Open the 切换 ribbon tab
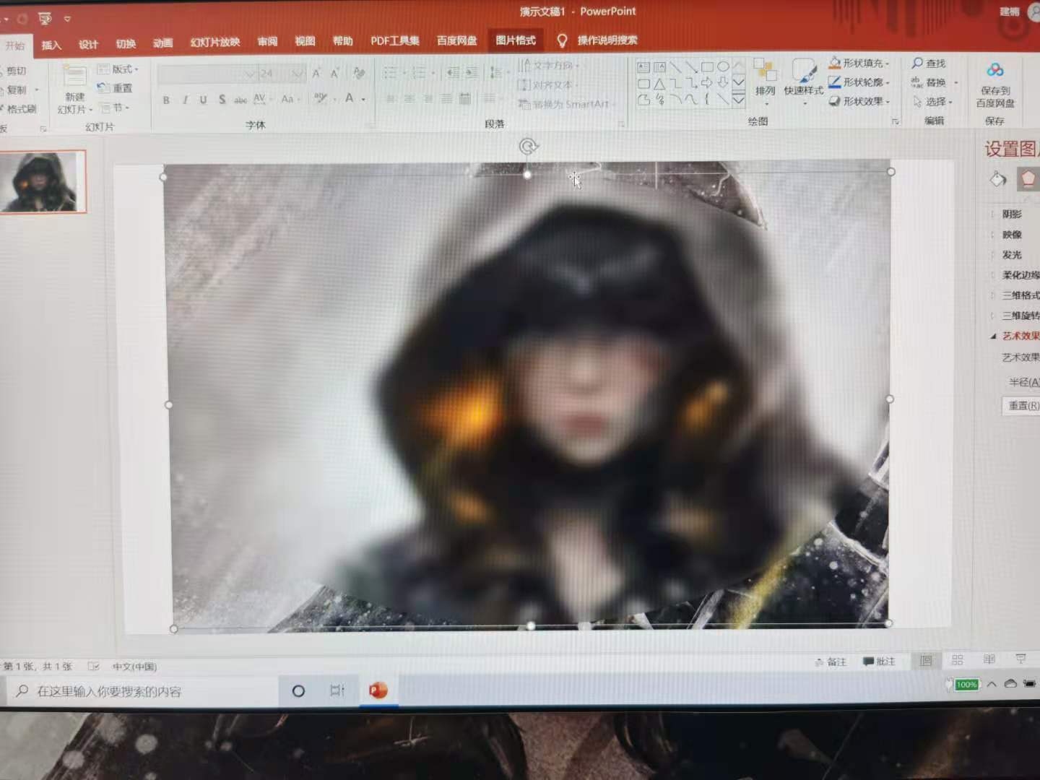 click(126, 43)
